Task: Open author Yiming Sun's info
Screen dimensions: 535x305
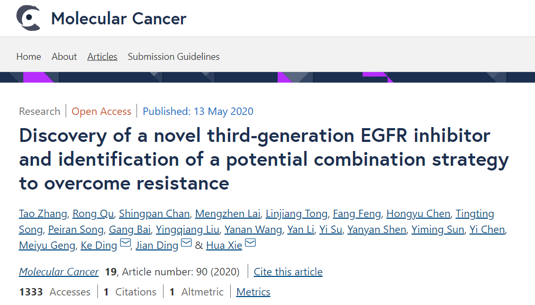Action: (438, 230)
